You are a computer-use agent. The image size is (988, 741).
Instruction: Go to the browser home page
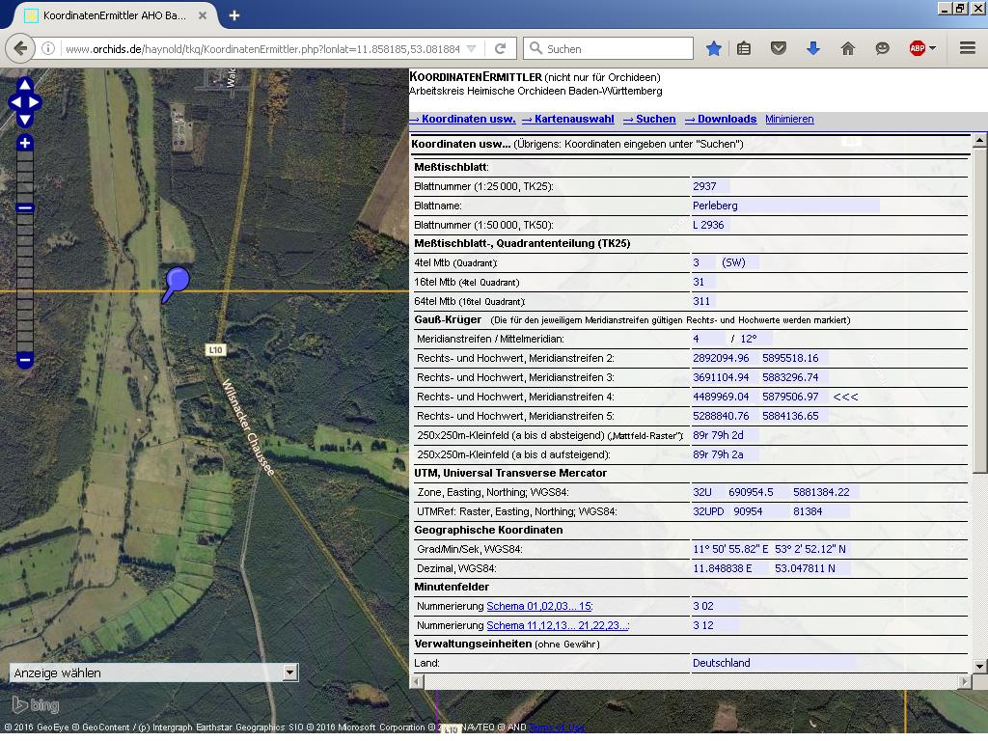click(x=847, y=48)
